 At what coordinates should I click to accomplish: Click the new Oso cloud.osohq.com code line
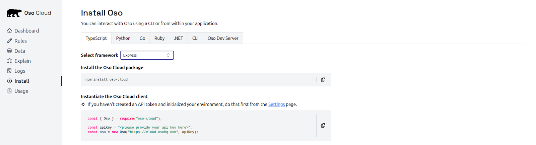(x=143, y=132)
